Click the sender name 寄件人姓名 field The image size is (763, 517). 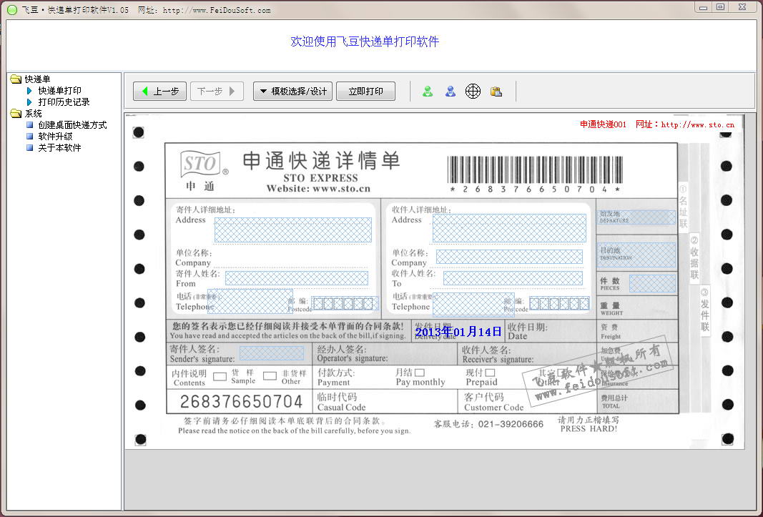pos(296,278)
